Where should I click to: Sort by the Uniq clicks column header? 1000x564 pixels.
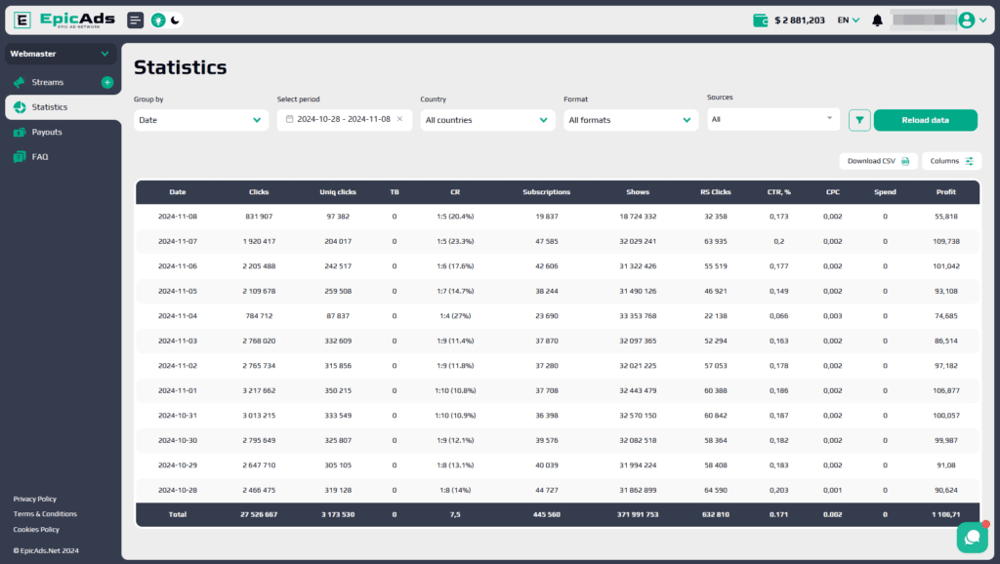338,192
